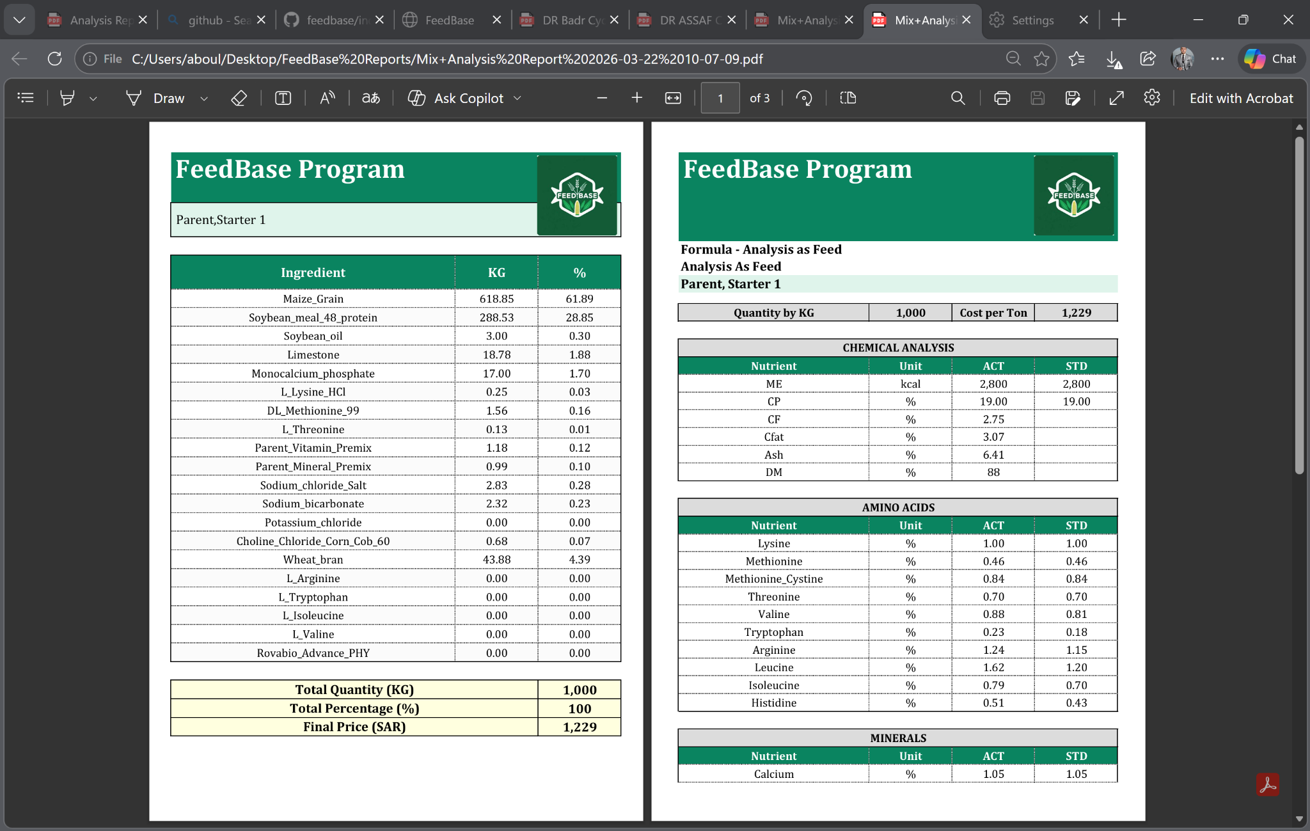Select the Add text tool

tap(283, 98)
